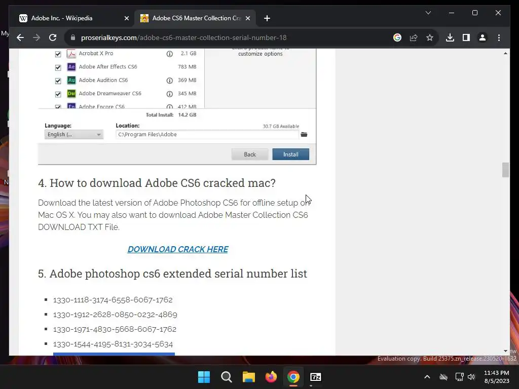
Task: Open Chrome downloads
Action: (450, 37)
